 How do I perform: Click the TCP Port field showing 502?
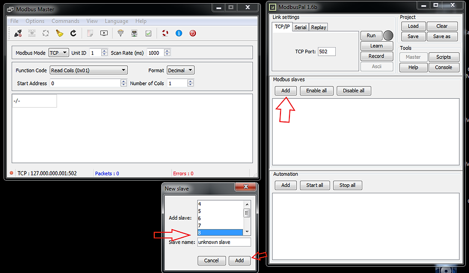(326, 51)
